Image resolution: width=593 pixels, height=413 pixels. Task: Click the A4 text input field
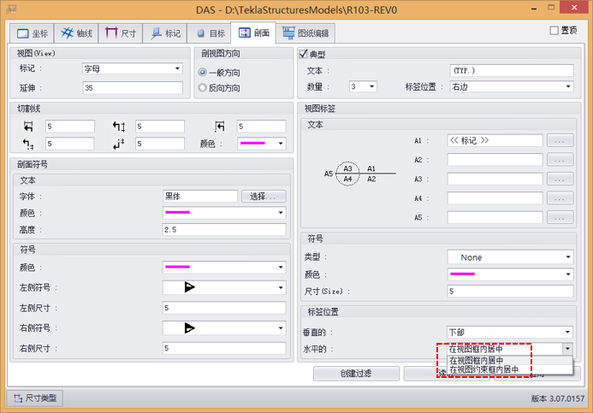pyautogui.click(x=495, y=198)
